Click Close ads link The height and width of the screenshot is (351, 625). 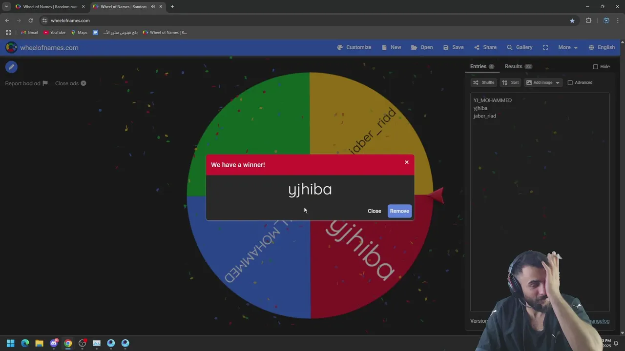(x=70, y=83)
